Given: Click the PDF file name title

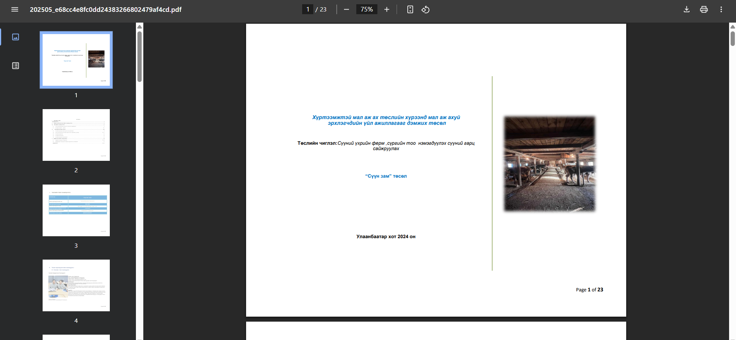Looking at the screenshot, I should pos(106,10).
